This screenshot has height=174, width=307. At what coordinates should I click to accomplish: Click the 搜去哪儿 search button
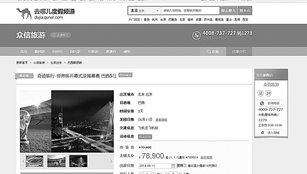(x=228, y=11)
